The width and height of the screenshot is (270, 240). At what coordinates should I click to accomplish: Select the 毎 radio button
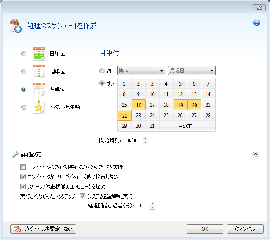pyautogui.click(x=102, y=71)
